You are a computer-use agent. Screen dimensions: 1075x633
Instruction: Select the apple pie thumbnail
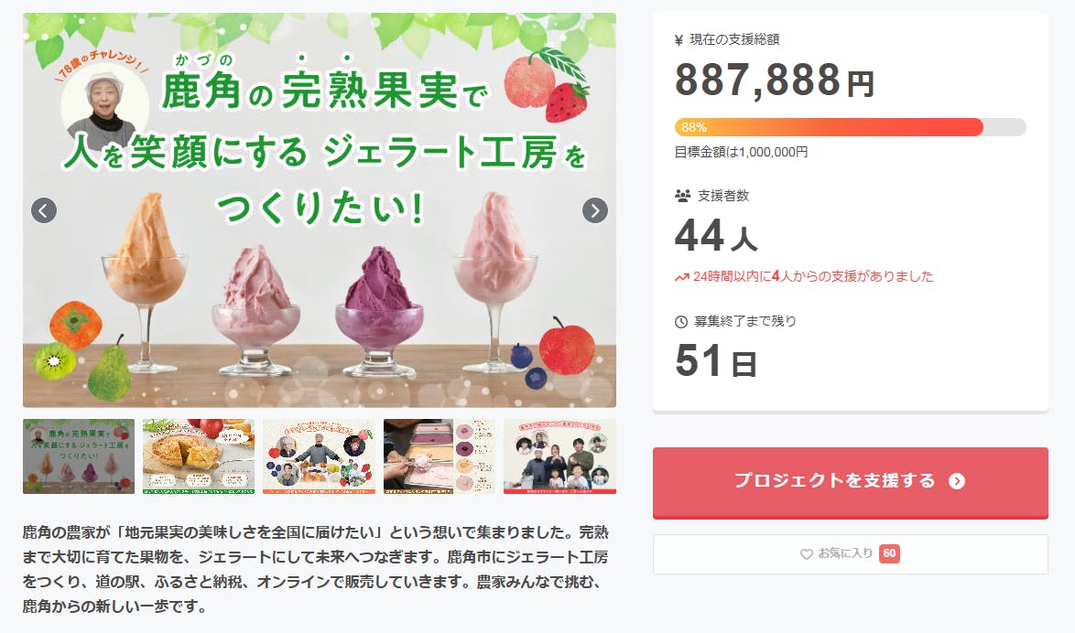pos(199,456)
